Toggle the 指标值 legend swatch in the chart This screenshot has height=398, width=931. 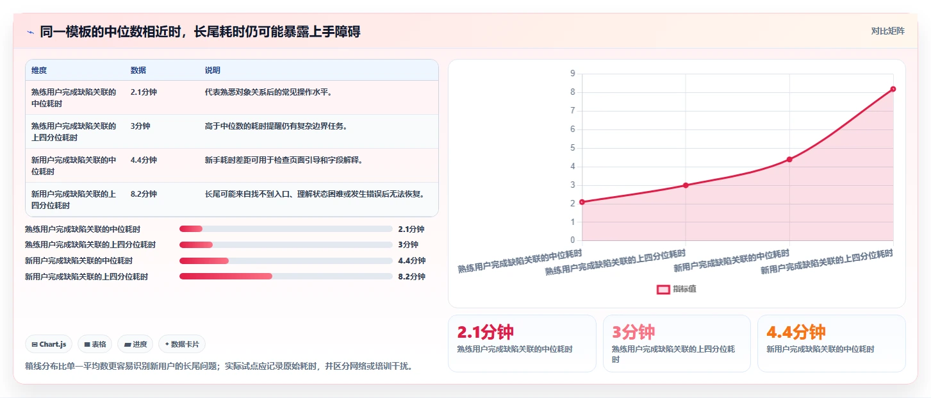click(663, 289)
